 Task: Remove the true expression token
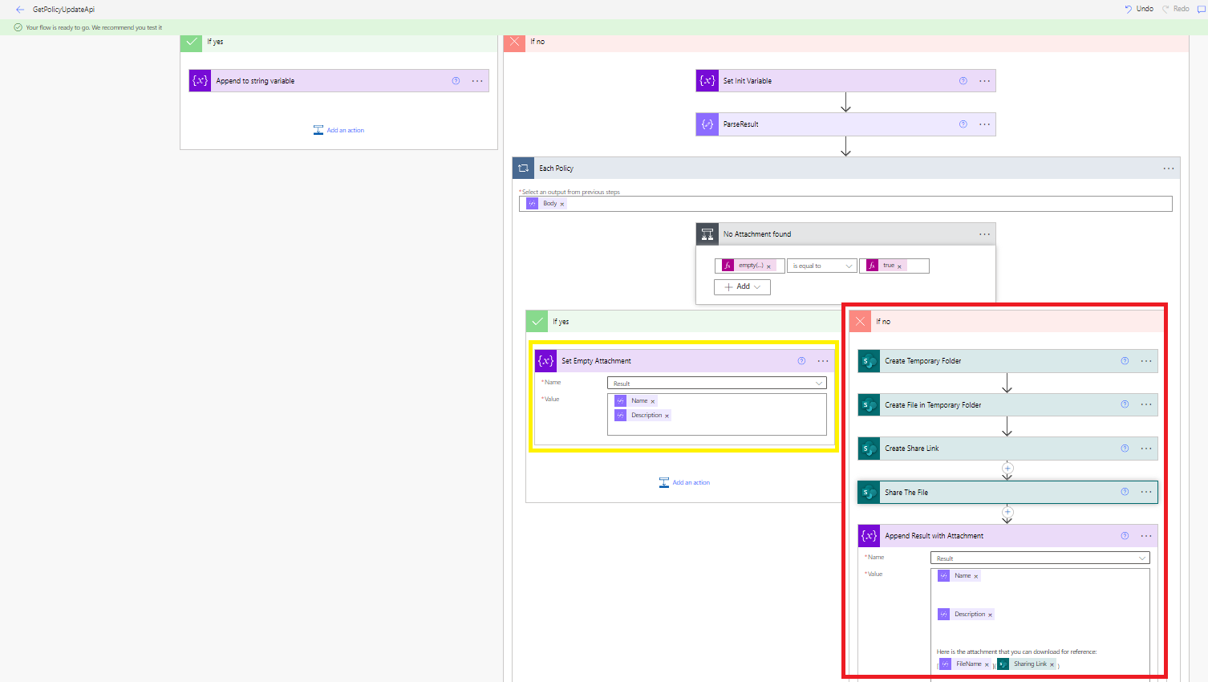tap(899, 266)
